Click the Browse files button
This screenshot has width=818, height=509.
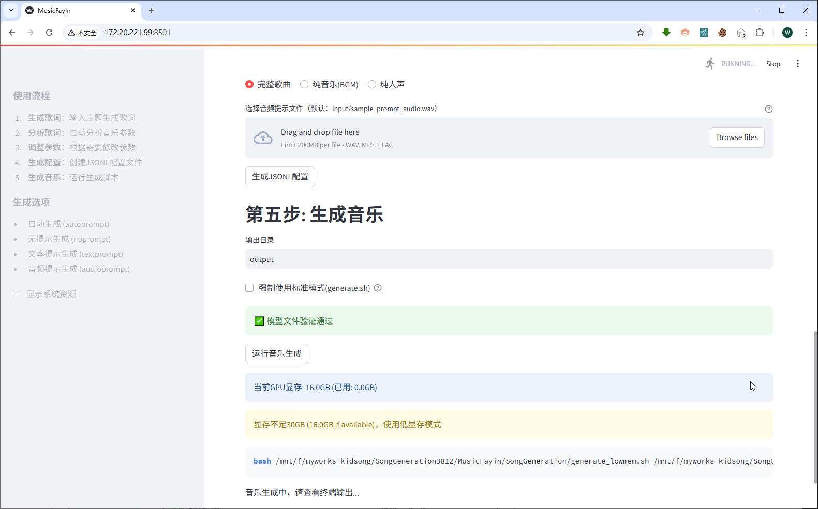pyautogui.click(x=737, y=137)
